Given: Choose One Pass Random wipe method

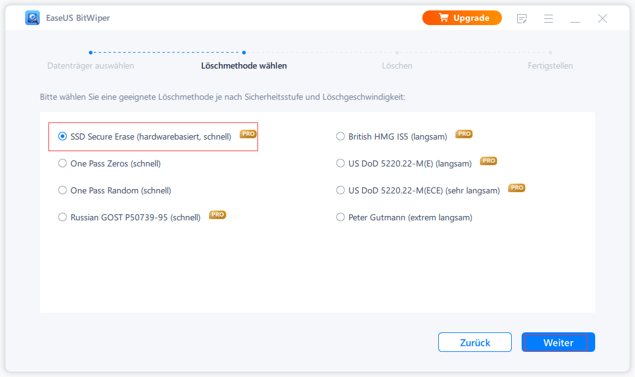Looking at the screenshot, I should [63, 190].
